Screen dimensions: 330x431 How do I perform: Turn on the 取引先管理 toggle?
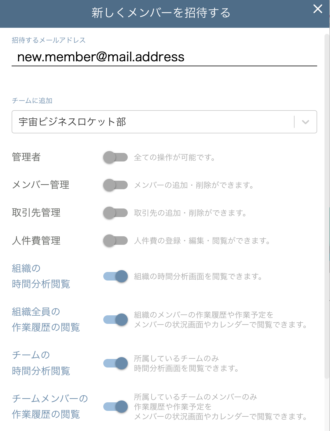tap(116, 213)
